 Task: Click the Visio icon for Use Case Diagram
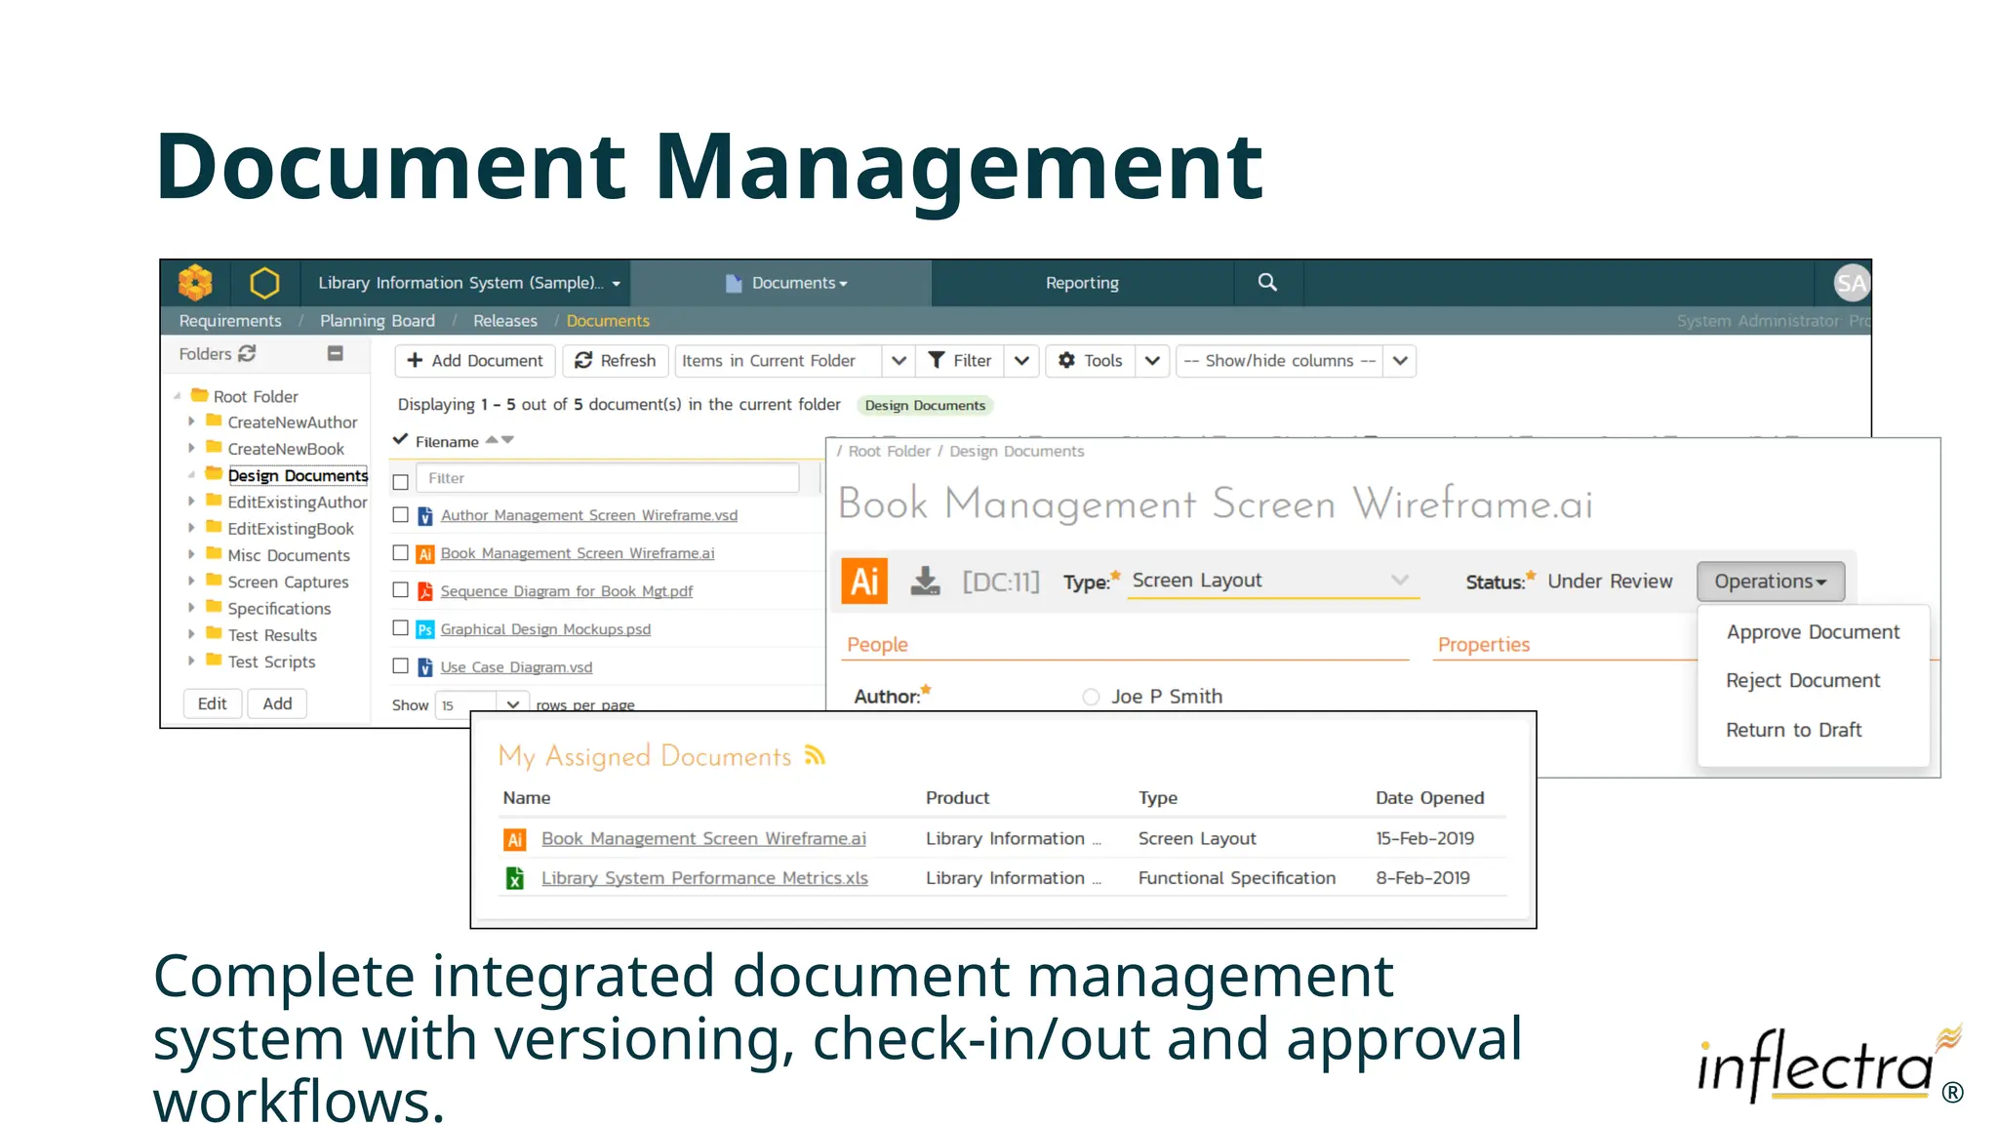tap(425, 667)
